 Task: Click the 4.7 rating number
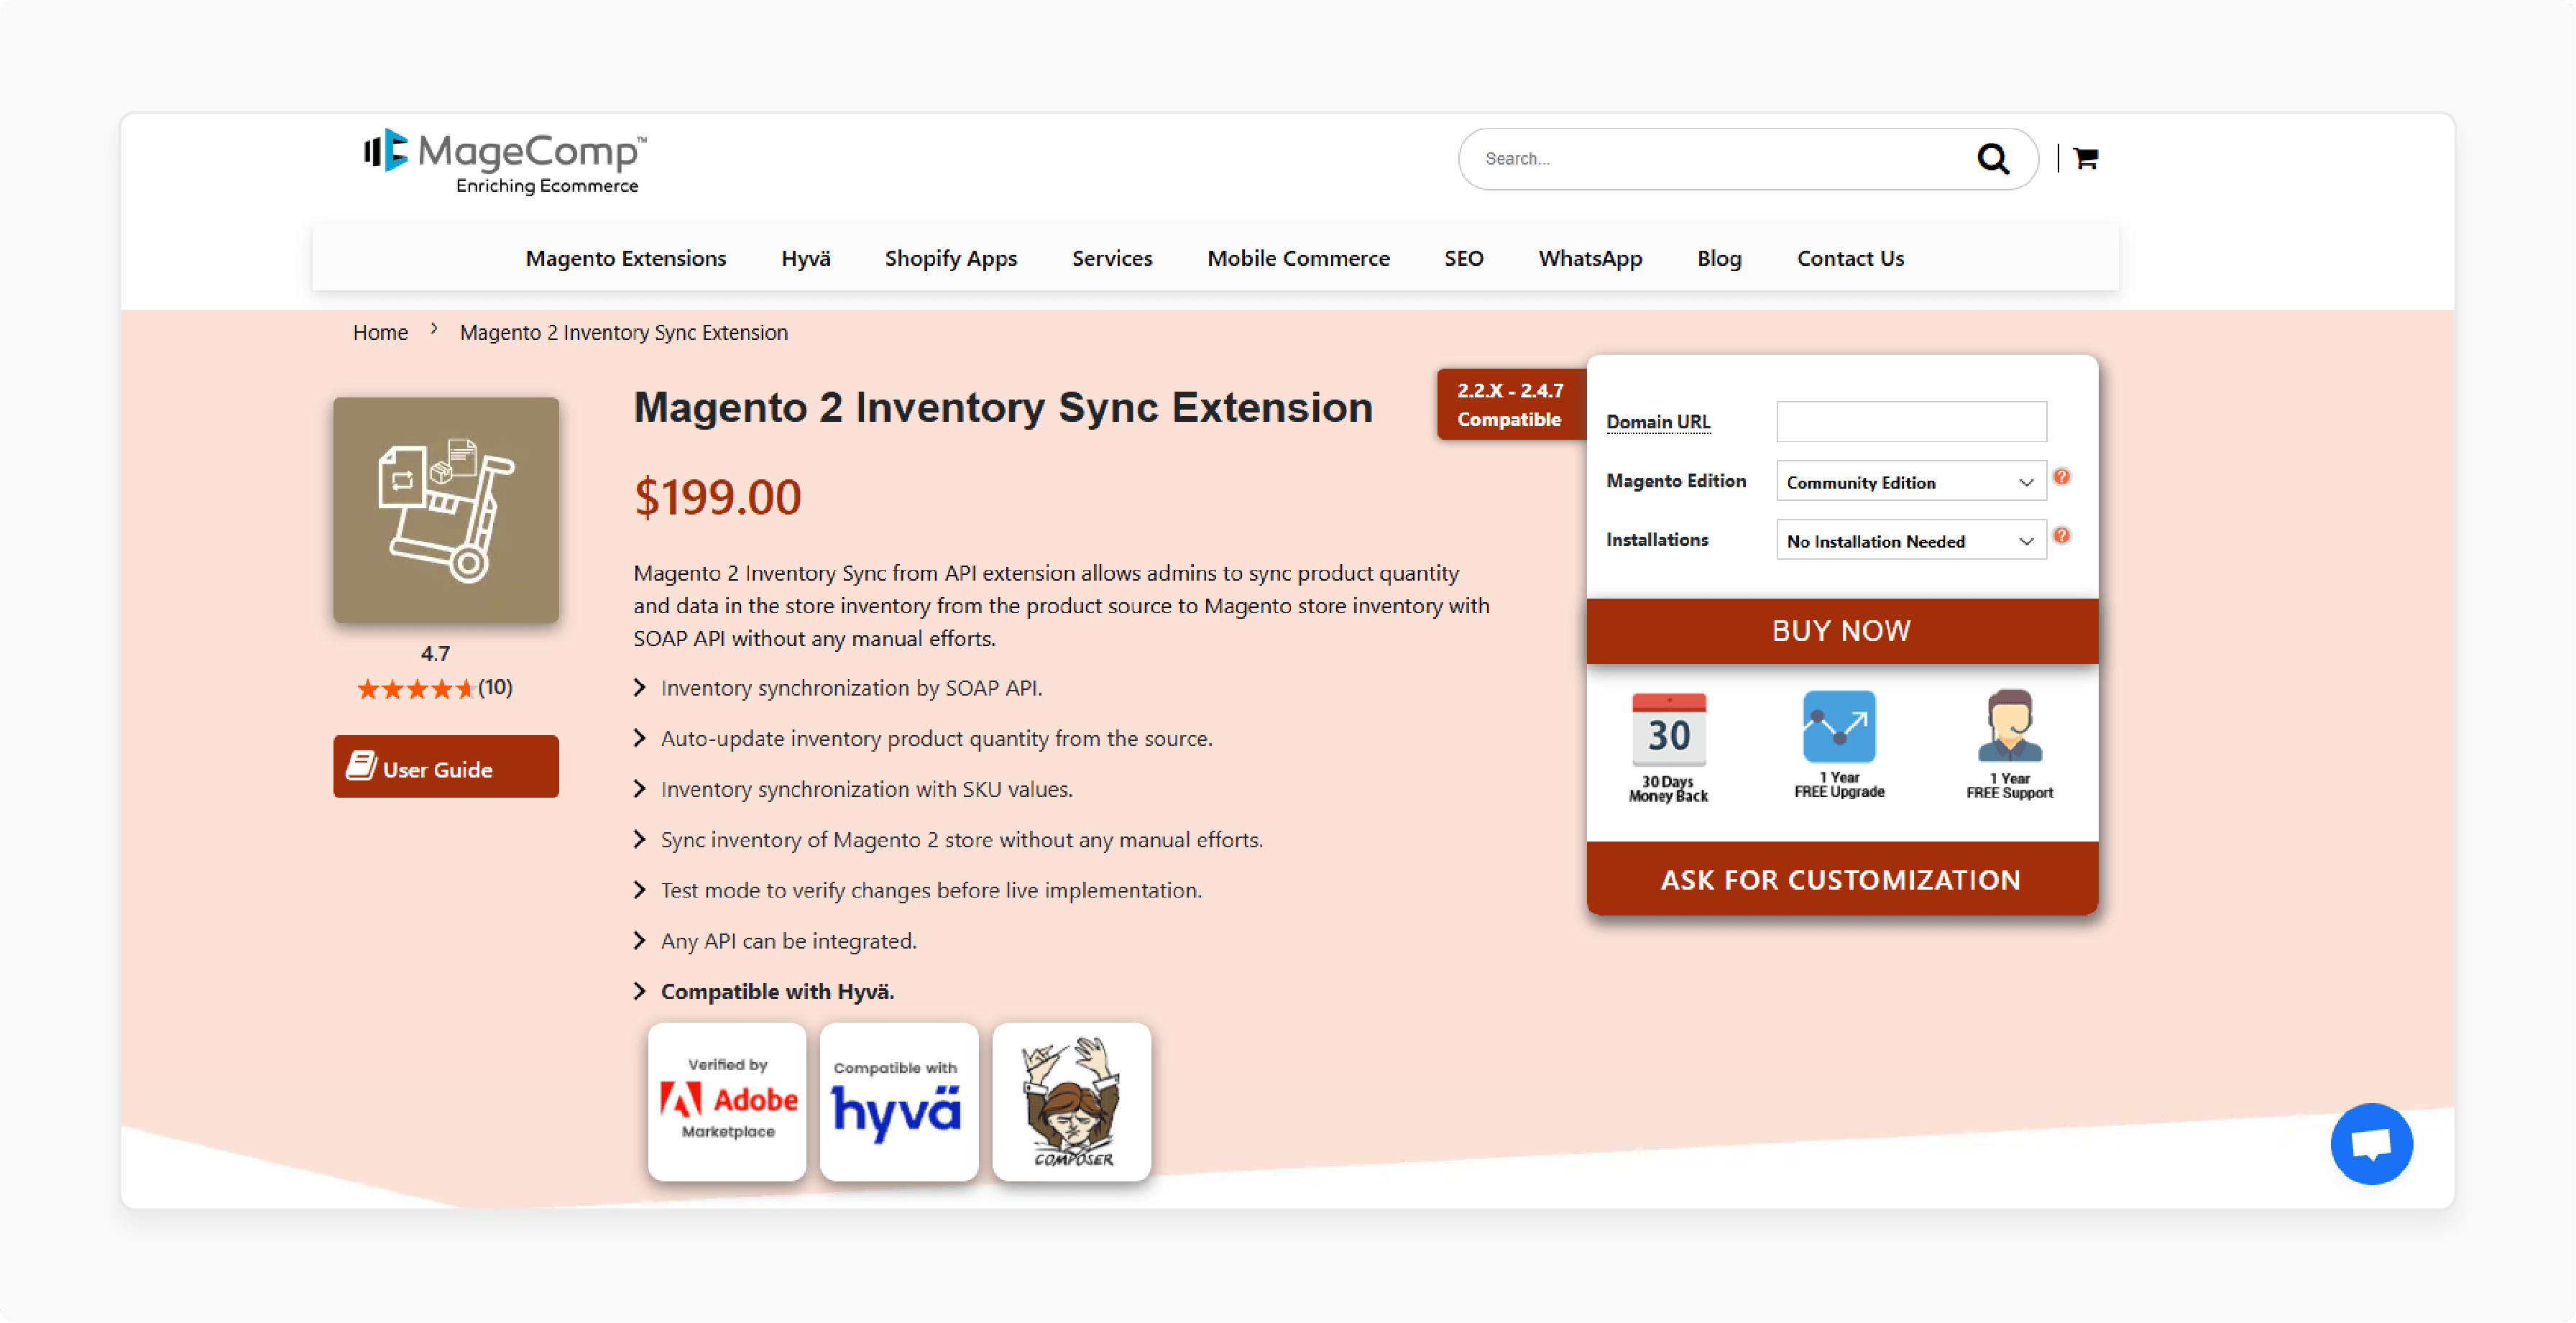pos(435,654)
